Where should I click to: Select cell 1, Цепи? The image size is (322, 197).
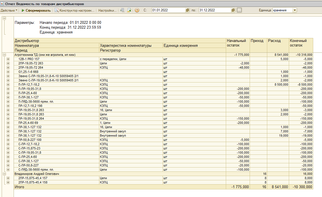(x=131, y=123)
